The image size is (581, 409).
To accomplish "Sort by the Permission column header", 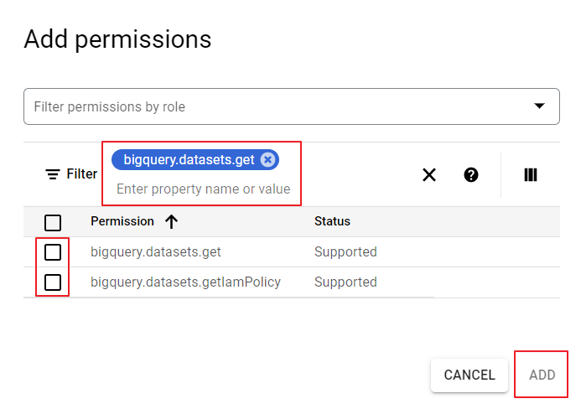I will click(122, 222).
